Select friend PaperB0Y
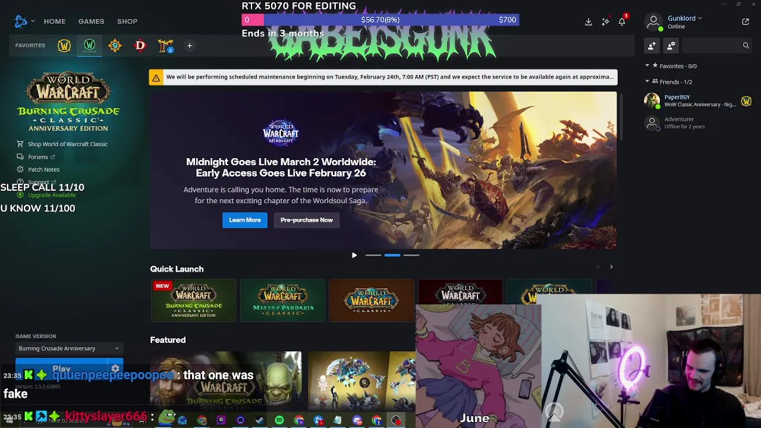This screenshot has height=428, width=761. point(698,101)
